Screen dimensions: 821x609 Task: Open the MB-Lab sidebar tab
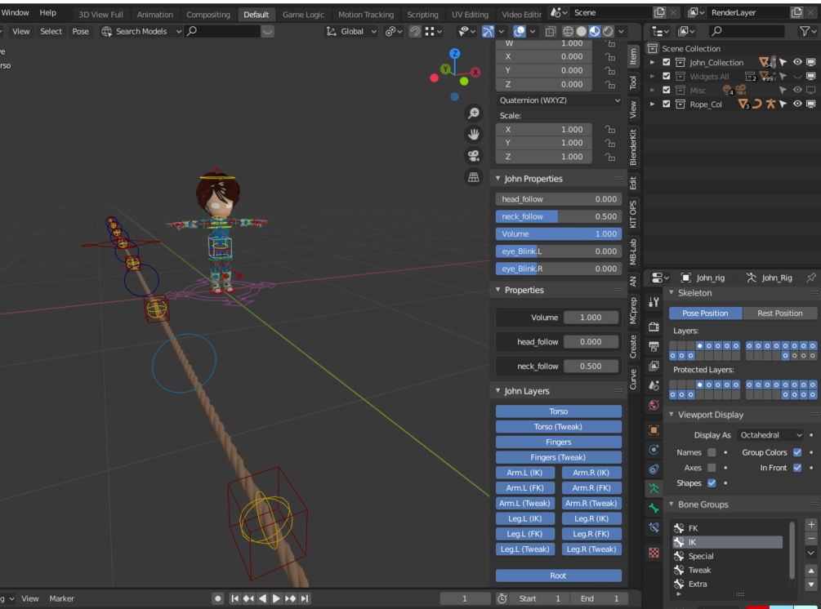(633, 251)
